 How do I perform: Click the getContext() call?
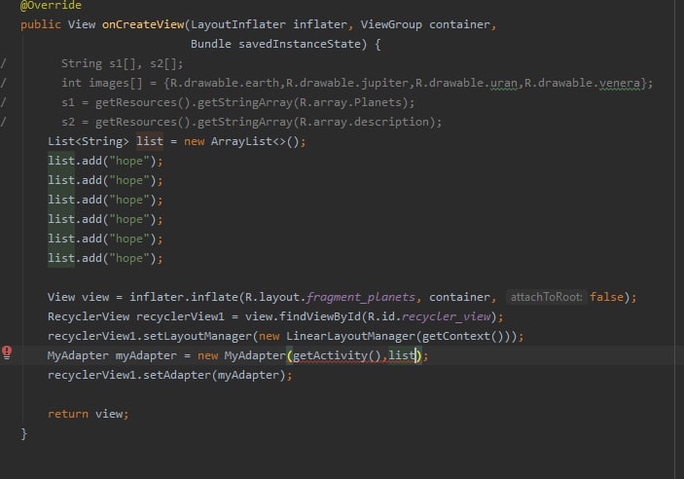click(x=462, y=336)
